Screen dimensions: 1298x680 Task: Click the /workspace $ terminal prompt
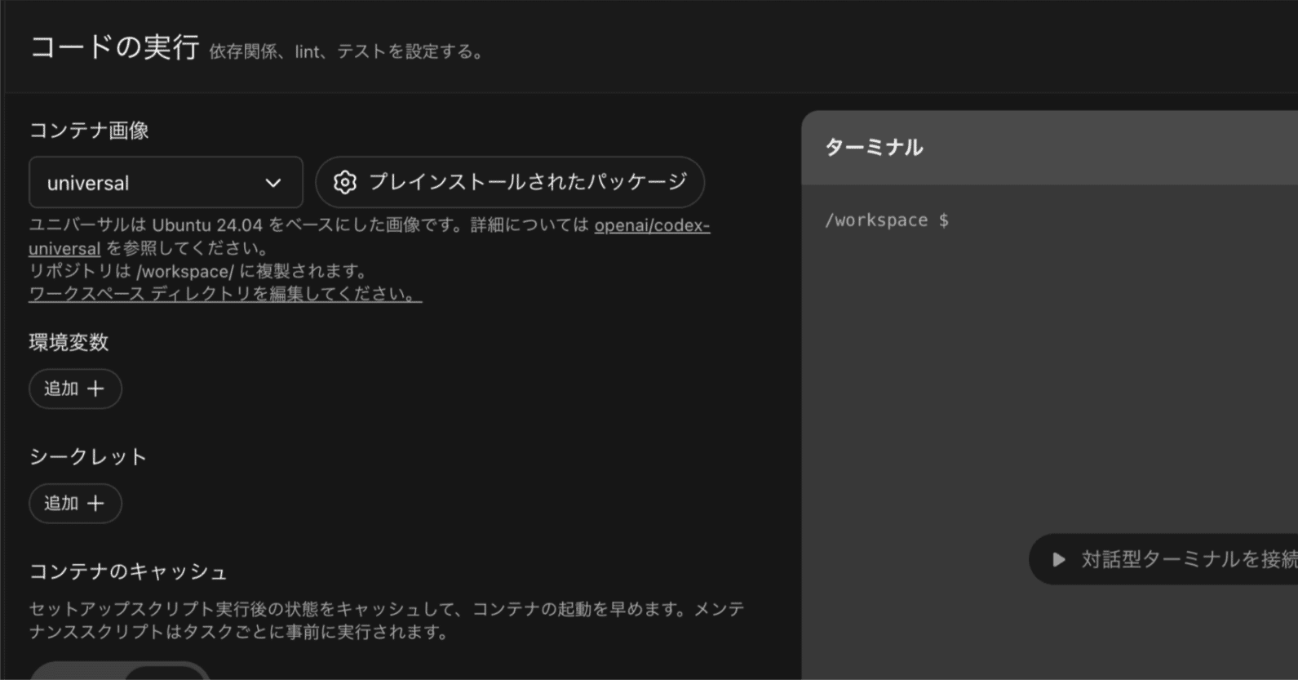[x=887, y=220]
